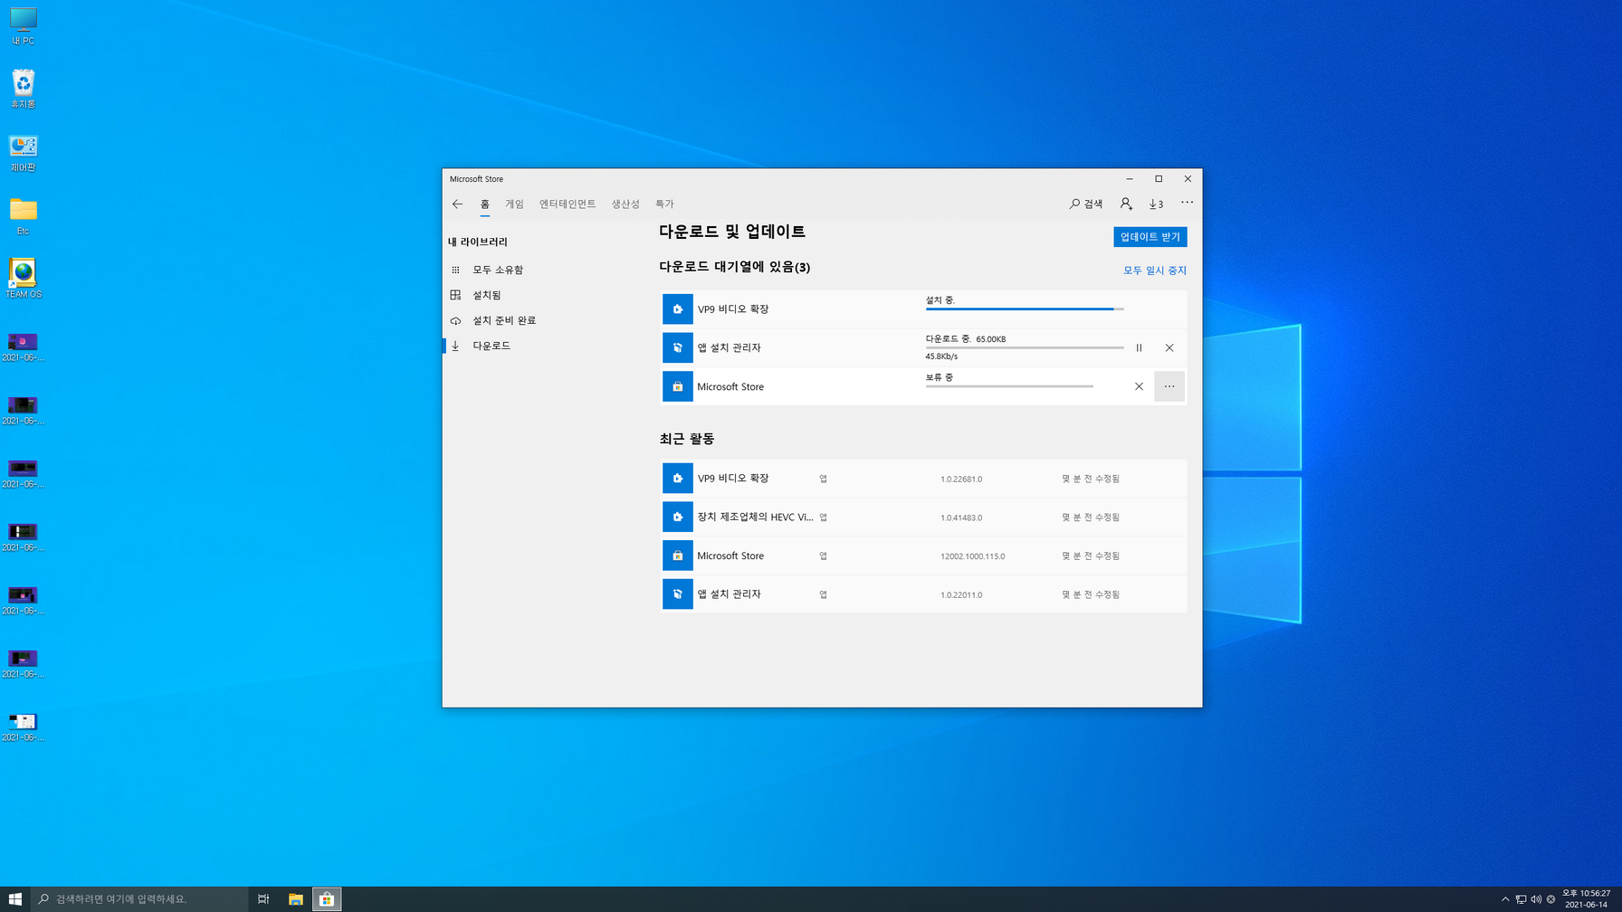
Task: Open the account sign-in icon
Action: pyautogui.click(x=1126, y=204)
